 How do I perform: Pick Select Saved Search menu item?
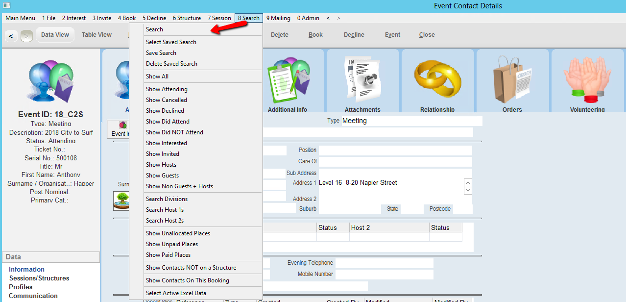coord(171,42)
